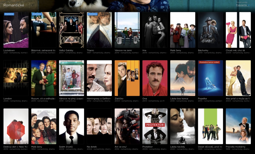Click '1997 | romantický, drama' under Titanic

click(98, 53)
